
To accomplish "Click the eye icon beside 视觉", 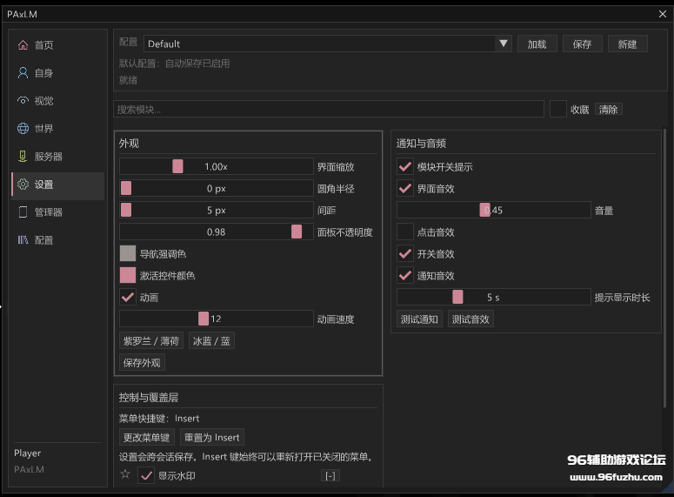I will pyautogui.click(x=23, y=101).
